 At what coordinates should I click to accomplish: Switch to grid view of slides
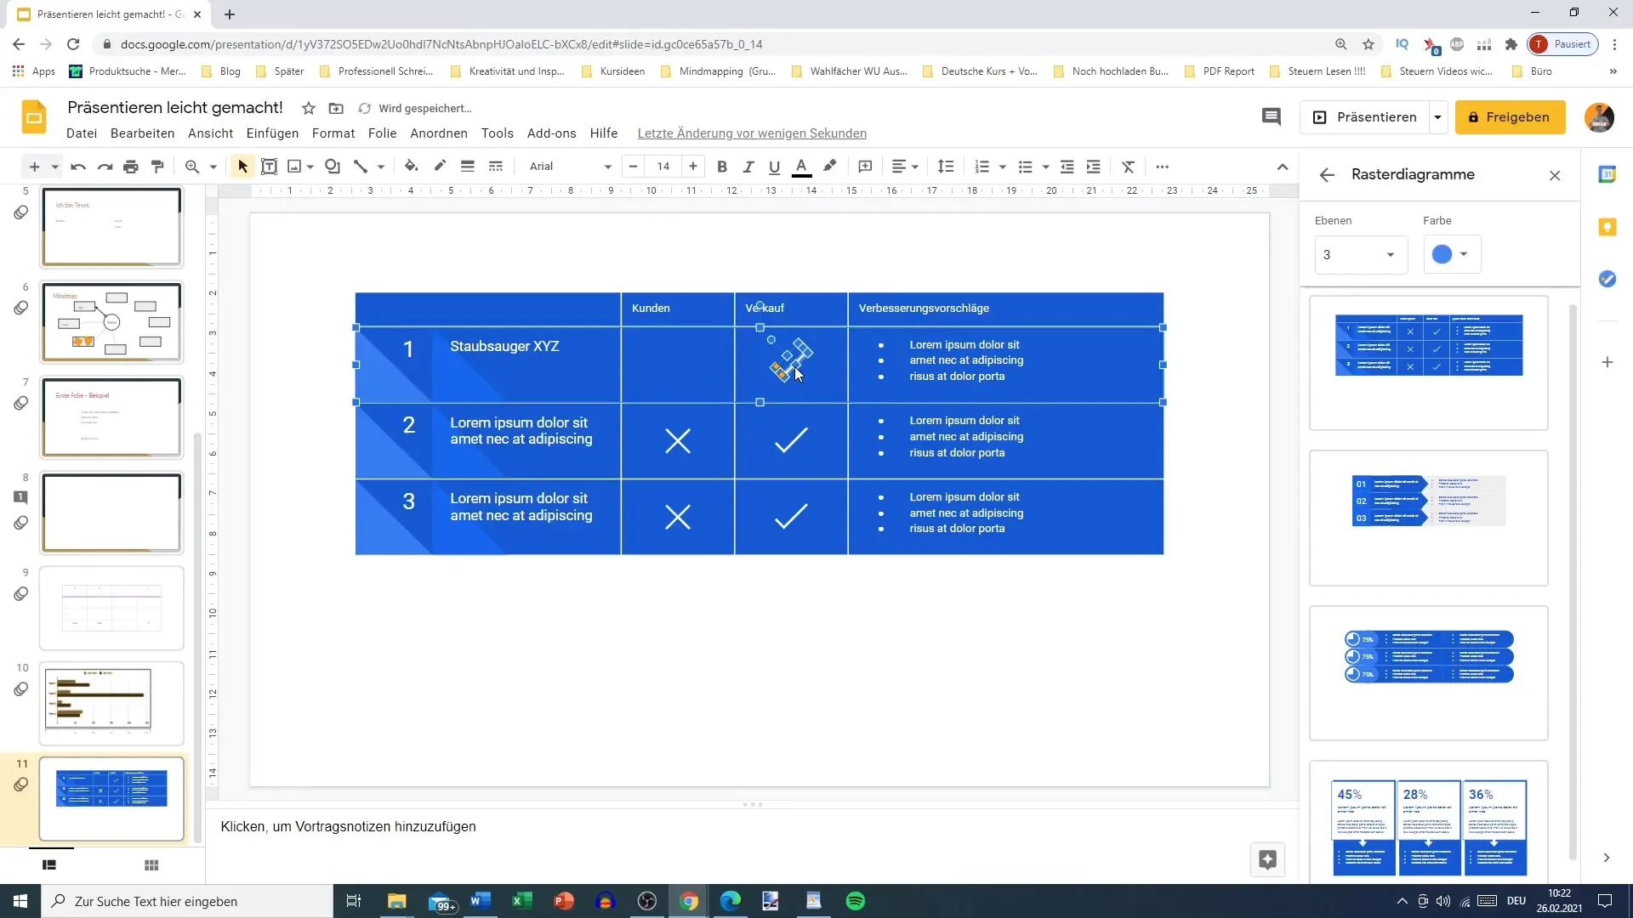(x=151, y=865)
